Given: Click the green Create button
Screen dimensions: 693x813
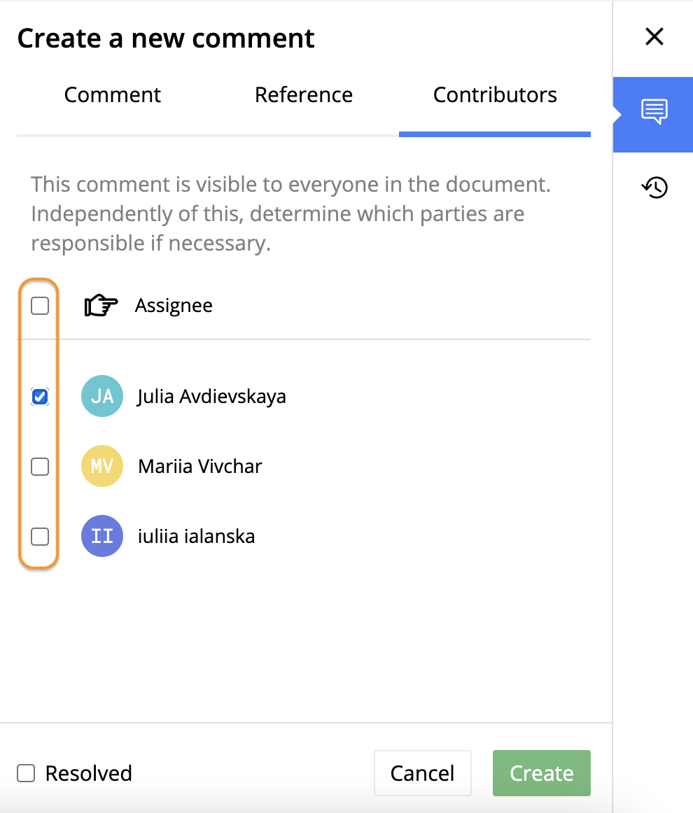Looking at the screenshot, I should tap(542, 773).
